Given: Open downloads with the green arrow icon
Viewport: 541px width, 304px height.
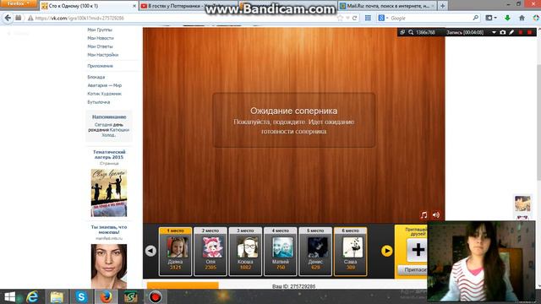Looking at the screenshot, I should pyautogui.click(x=507, y=18).
